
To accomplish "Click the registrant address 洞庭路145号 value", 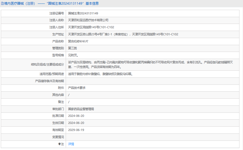I will coord(91,27).
